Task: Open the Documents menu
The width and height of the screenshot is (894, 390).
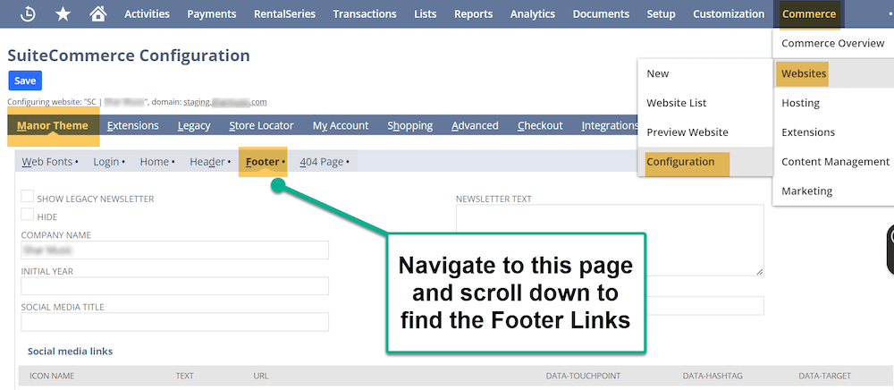Action: [601, 14]
